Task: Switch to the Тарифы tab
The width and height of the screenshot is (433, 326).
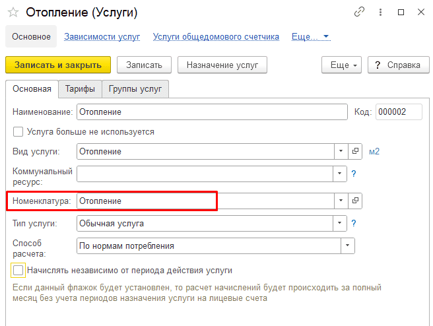Action: pos(80,89)
